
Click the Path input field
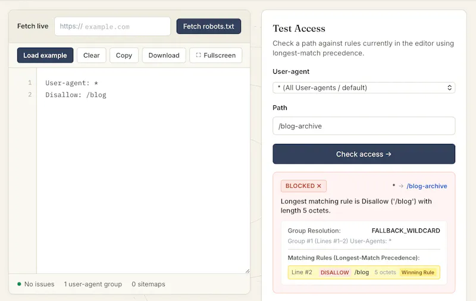click(x=364, y=126)
